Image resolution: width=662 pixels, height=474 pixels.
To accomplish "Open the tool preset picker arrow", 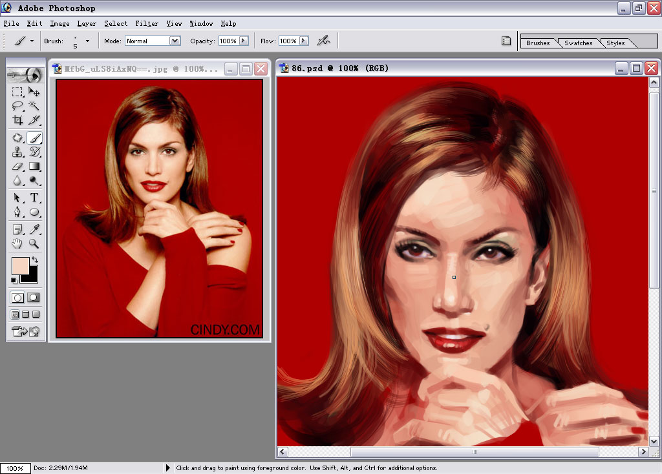I will tap(32, 41).
